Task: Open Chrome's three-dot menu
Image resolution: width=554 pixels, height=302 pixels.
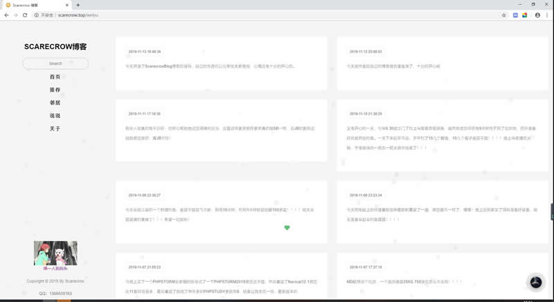Action: [x=548, y=15]
